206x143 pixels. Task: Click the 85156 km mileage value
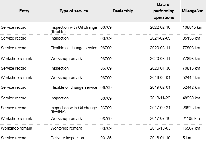(x=191, y=38)
